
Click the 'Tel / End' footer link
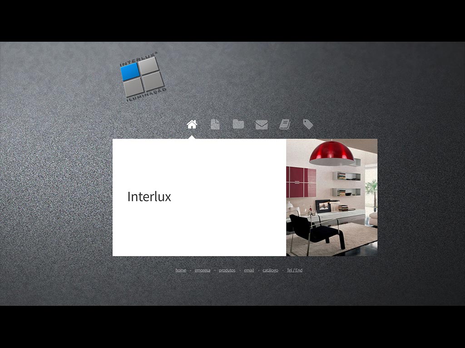[295, 271]
